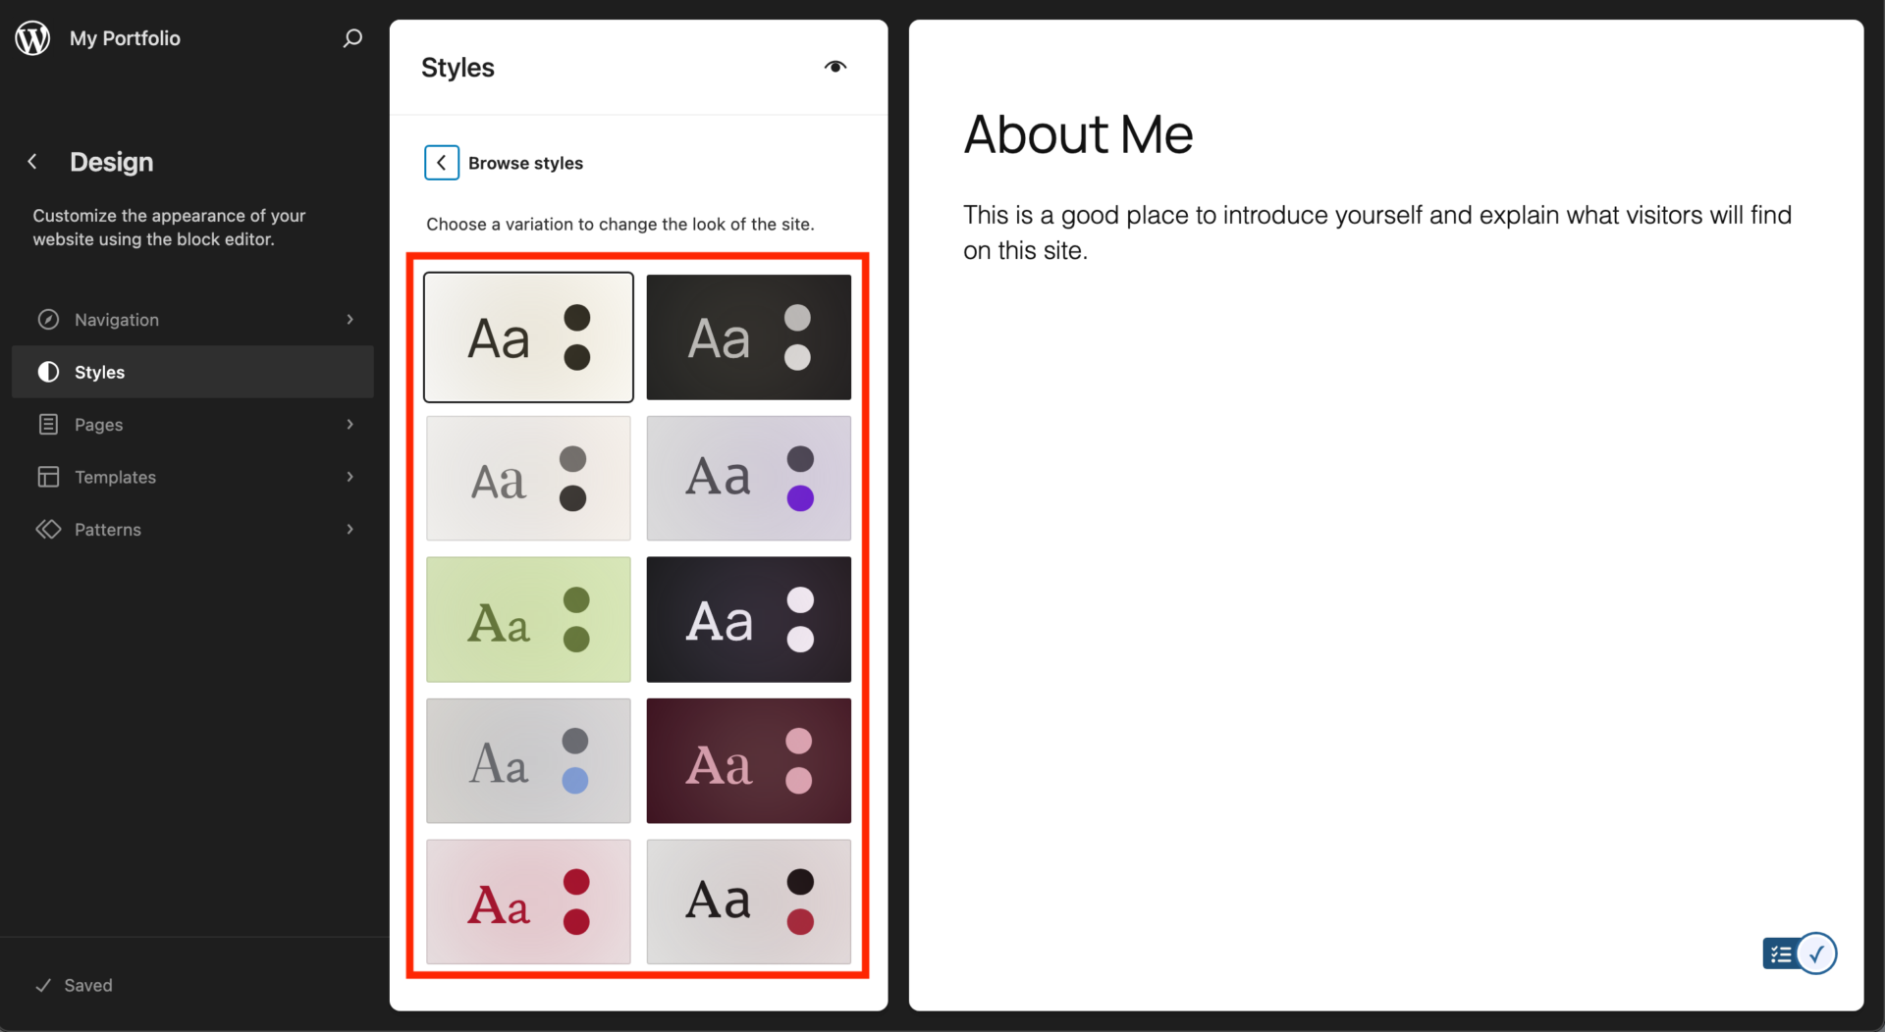This screenshot has height=1032, width=1885.
Task: Click the Templates layout icon
Action: coord(48,477)
